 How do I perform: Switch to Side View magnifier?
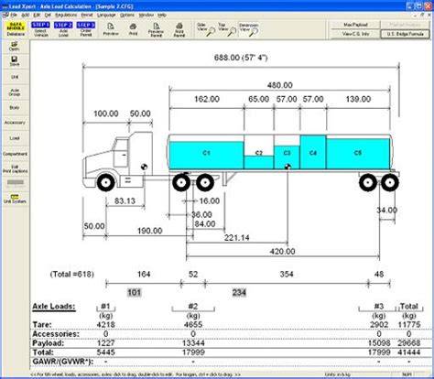coord(206,28)
